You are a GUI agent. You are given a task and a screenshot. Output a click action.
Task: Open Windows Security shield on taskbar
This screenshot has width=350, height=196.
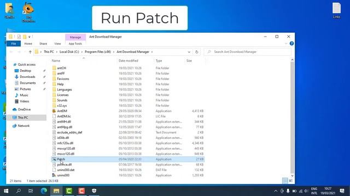click(x=94, y=191)
